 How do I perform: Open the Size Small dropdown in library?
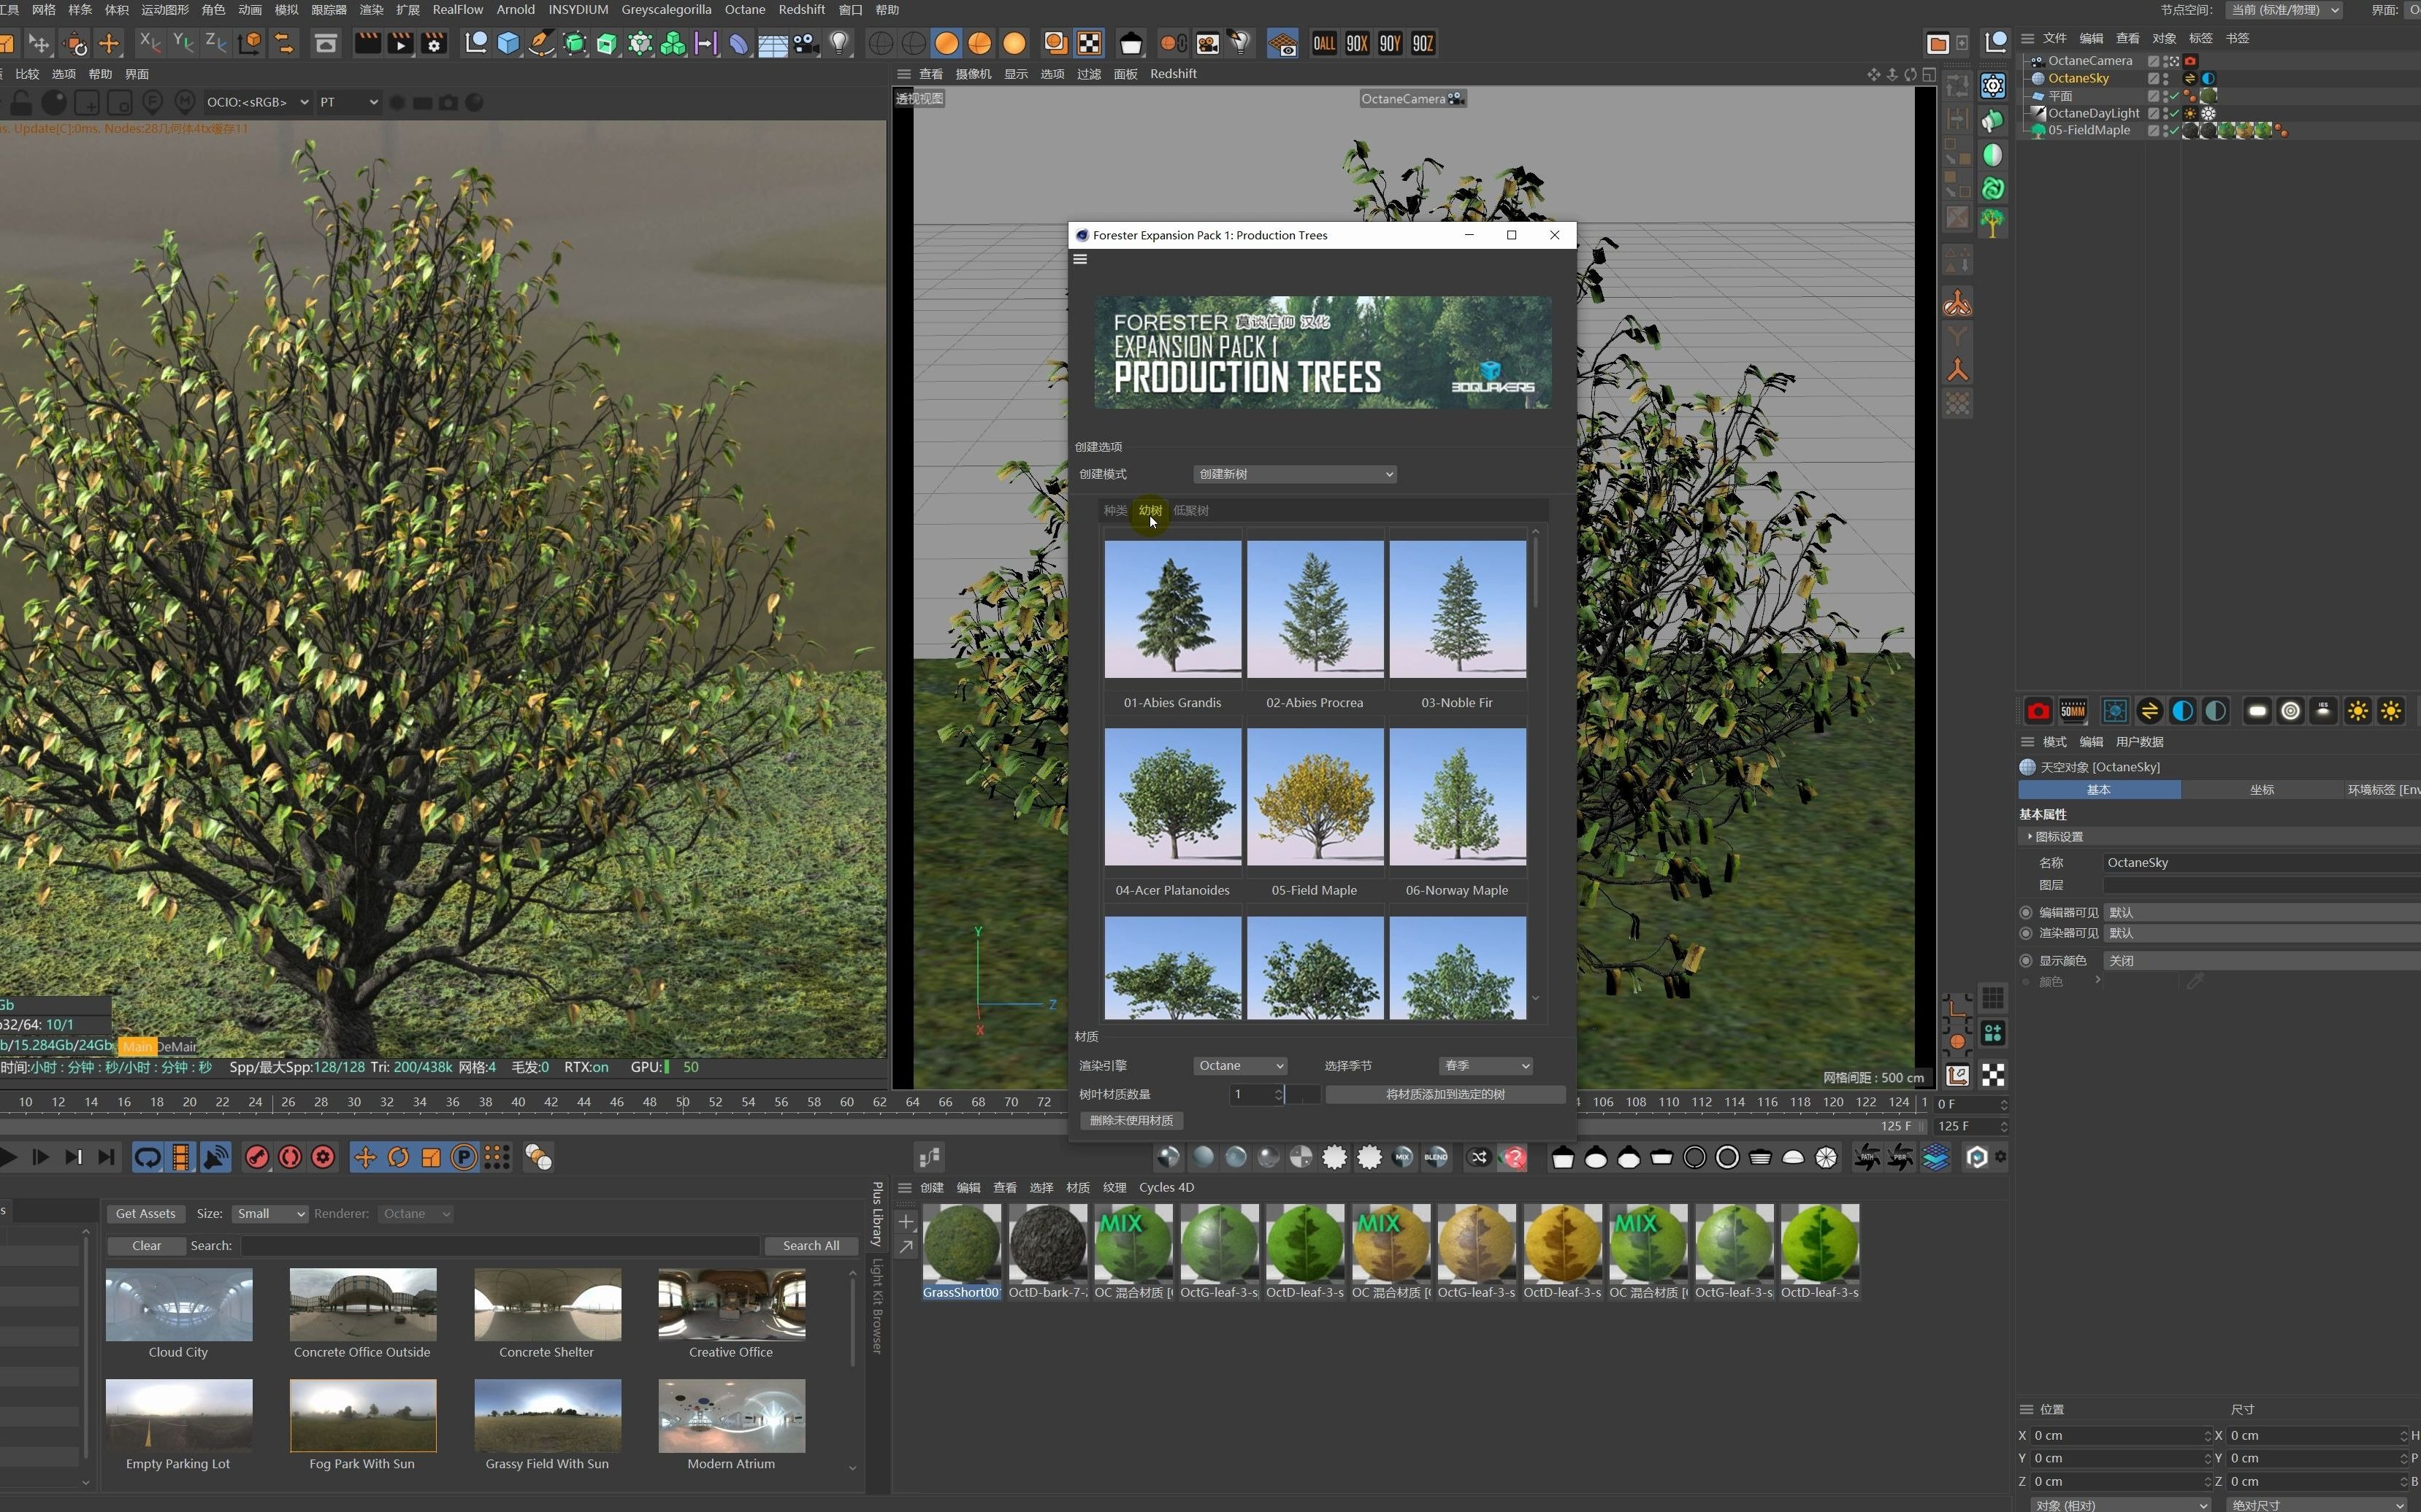[269, 1214]
